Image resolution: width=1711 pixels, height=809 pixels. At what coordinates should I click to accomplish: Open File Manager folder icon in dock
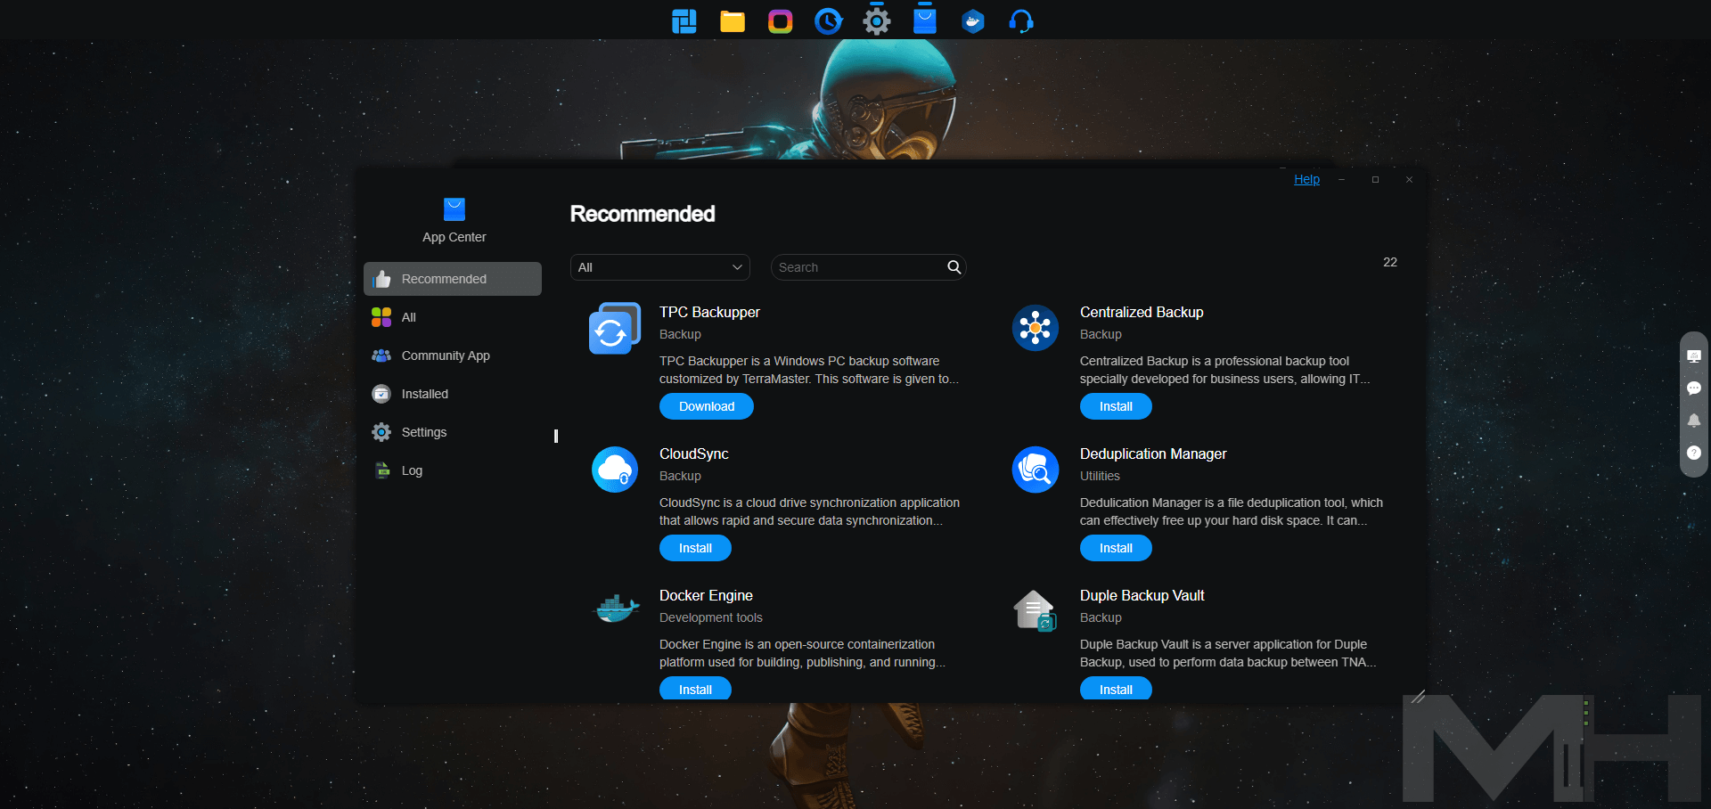733,20
